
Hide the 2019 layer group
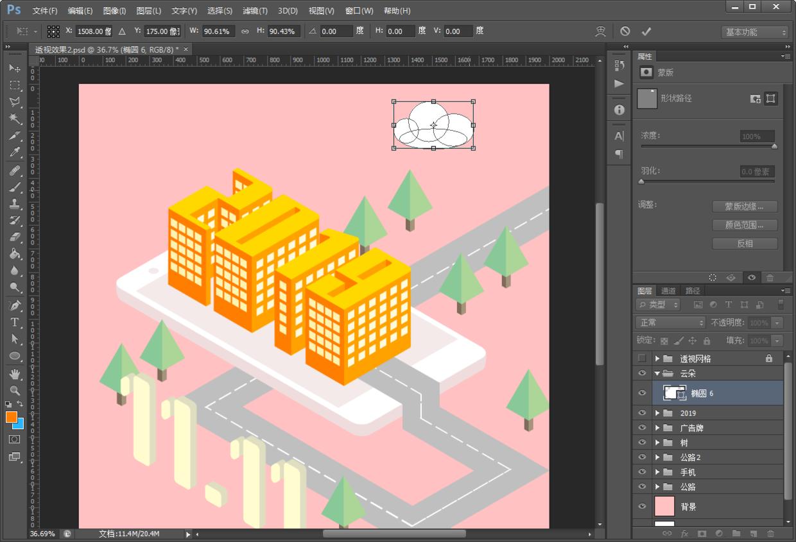click(642, 413)
